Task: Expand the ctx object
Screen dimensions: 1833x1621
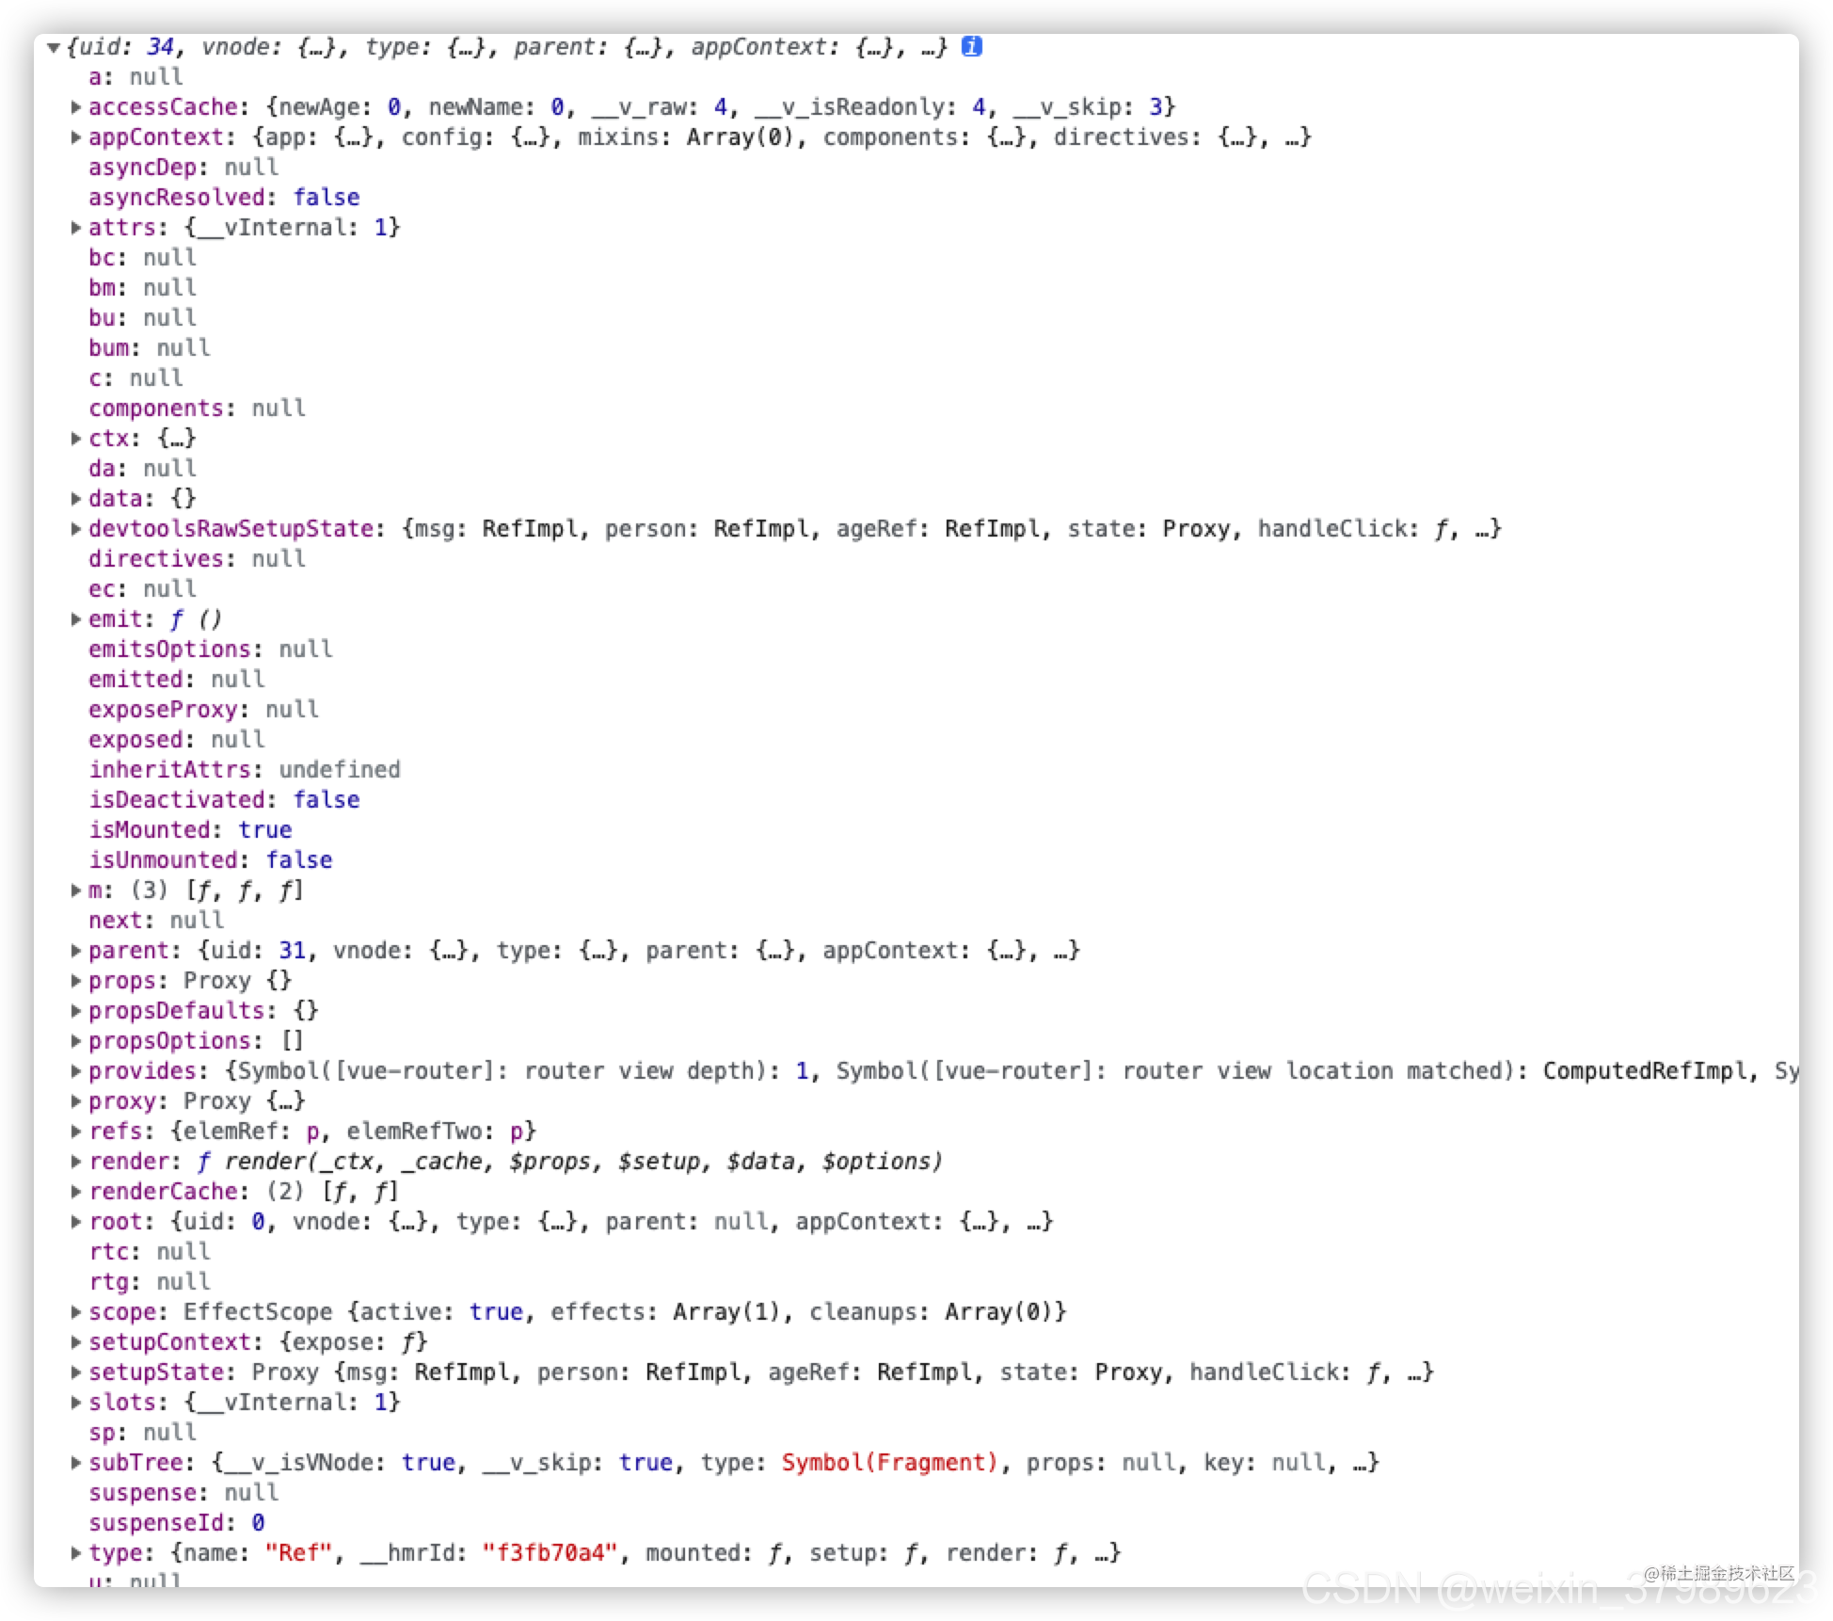Action: pyautogui.click(x=77, y=438)
